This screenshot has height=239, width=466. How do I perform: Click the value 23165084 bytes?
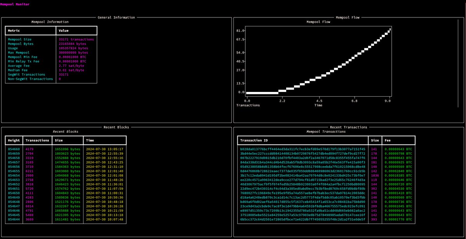pyautogui.click(x=73, y=44)
